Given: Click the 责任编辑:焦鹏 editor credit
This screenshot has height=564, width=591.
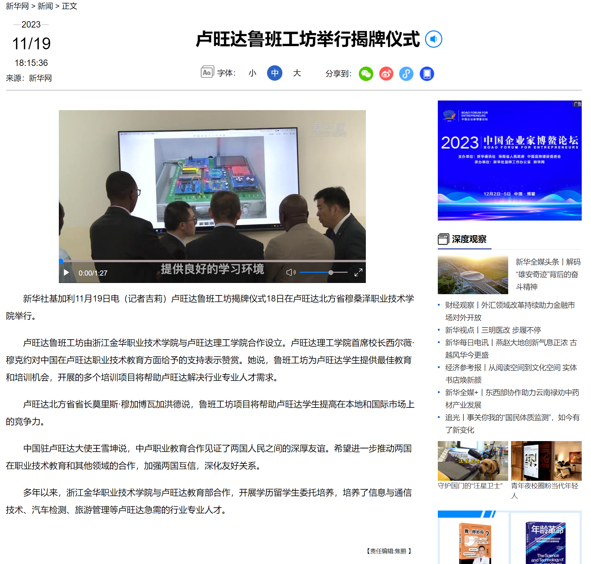Looking at the screenshot, I should [389, 551].
